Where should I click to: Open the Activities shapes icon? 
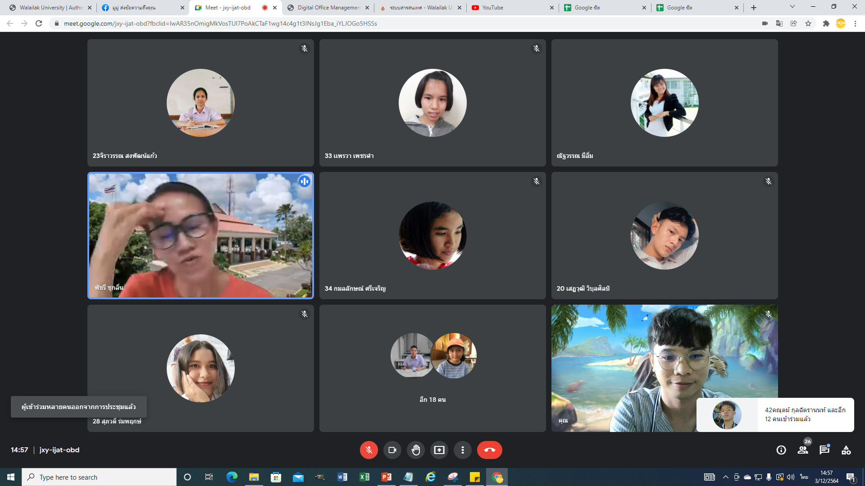coord(846,450)
